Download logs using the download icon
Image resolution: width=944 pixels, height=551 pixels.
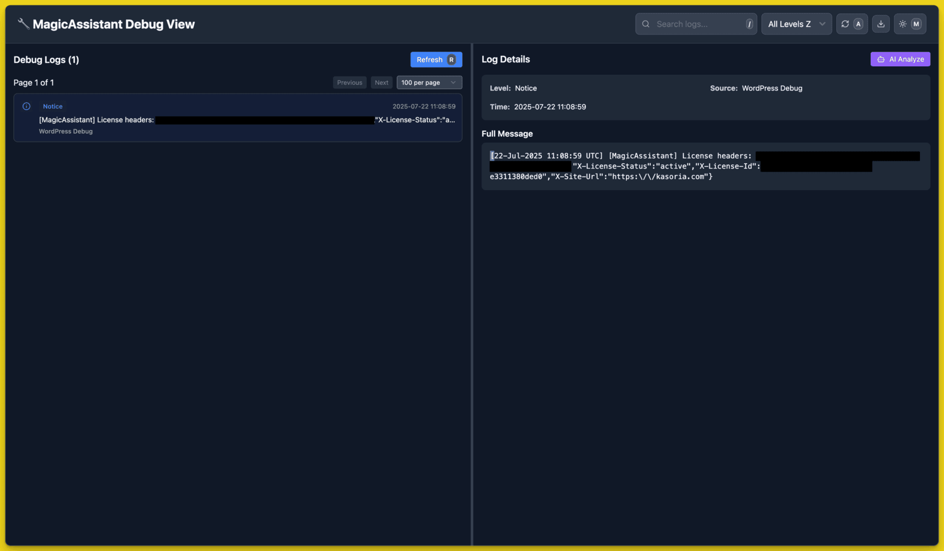click(x=881, y=24)
